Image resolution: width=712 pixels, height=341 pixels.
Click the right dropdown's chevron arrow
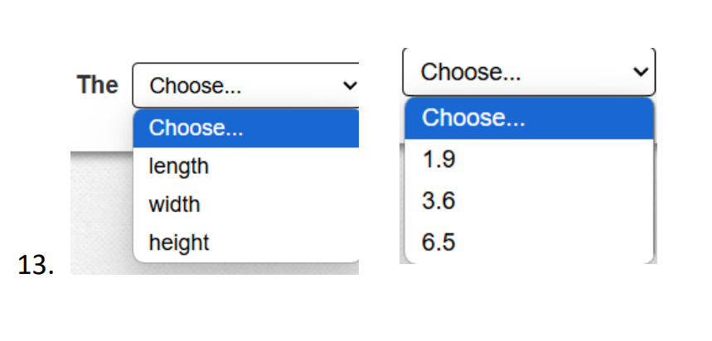tap(640, 72)
